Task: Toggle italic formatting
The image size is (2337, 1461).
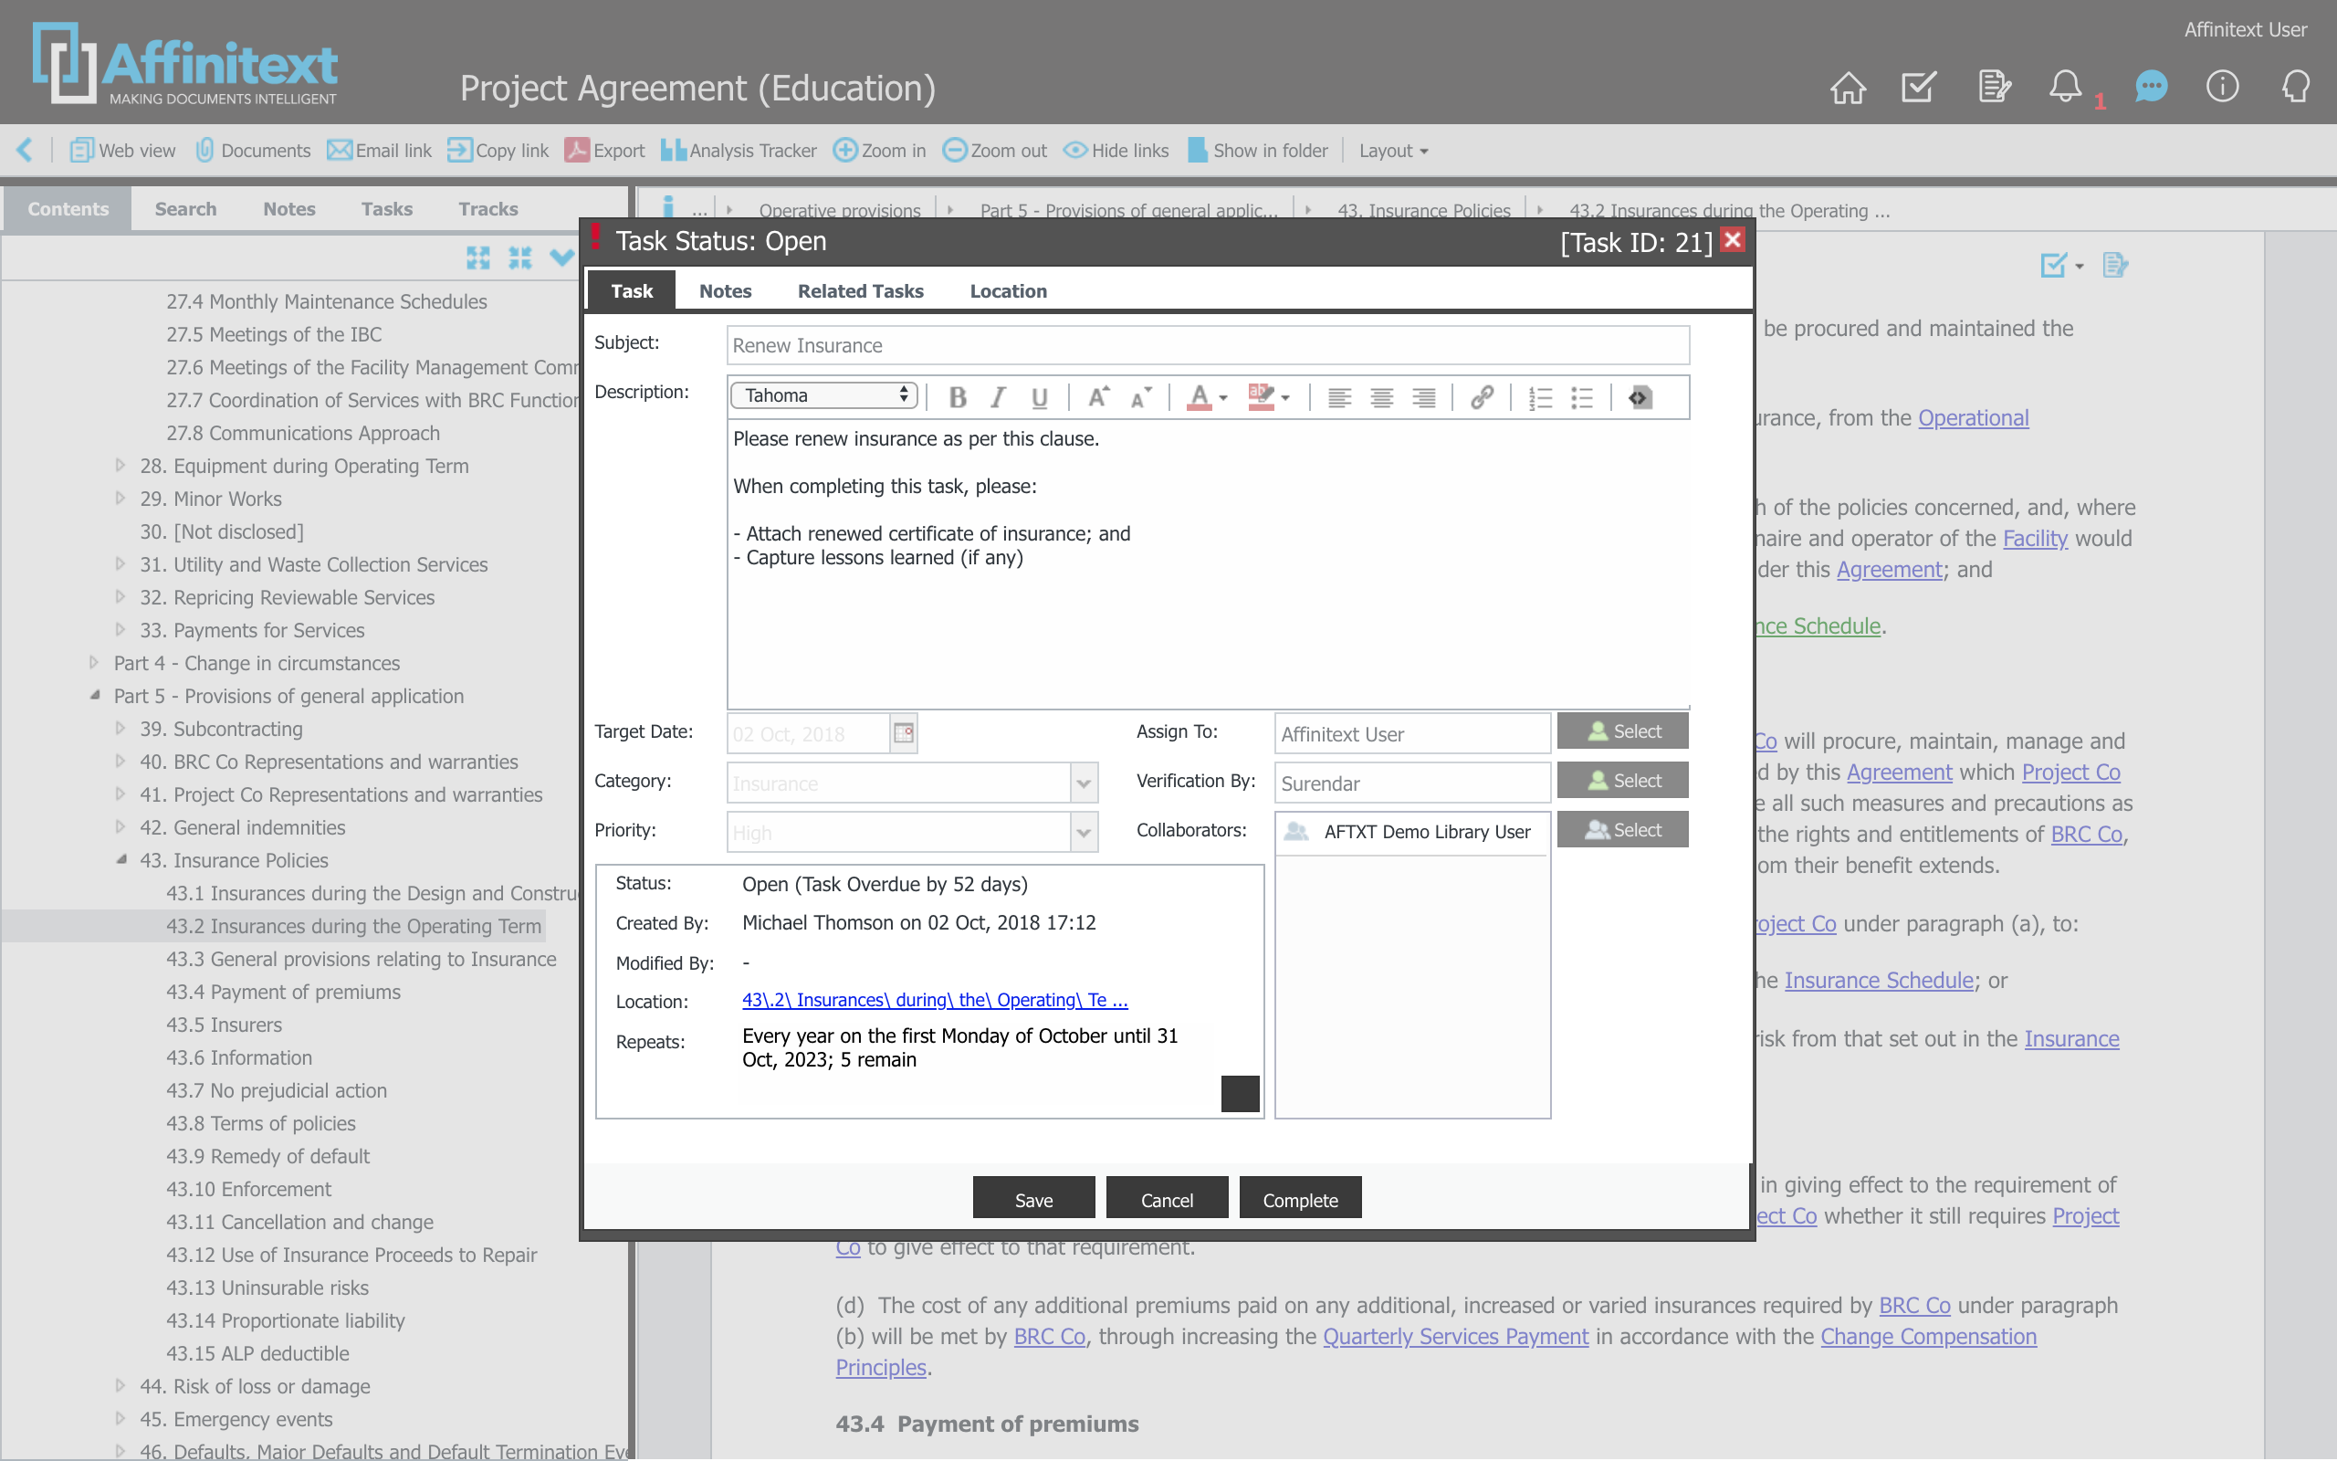Action: tap(999, 397)
